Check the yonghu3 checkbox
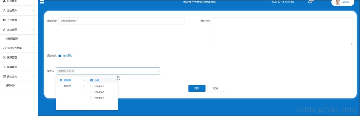This screenshot has height=116, width=360. 91,98
